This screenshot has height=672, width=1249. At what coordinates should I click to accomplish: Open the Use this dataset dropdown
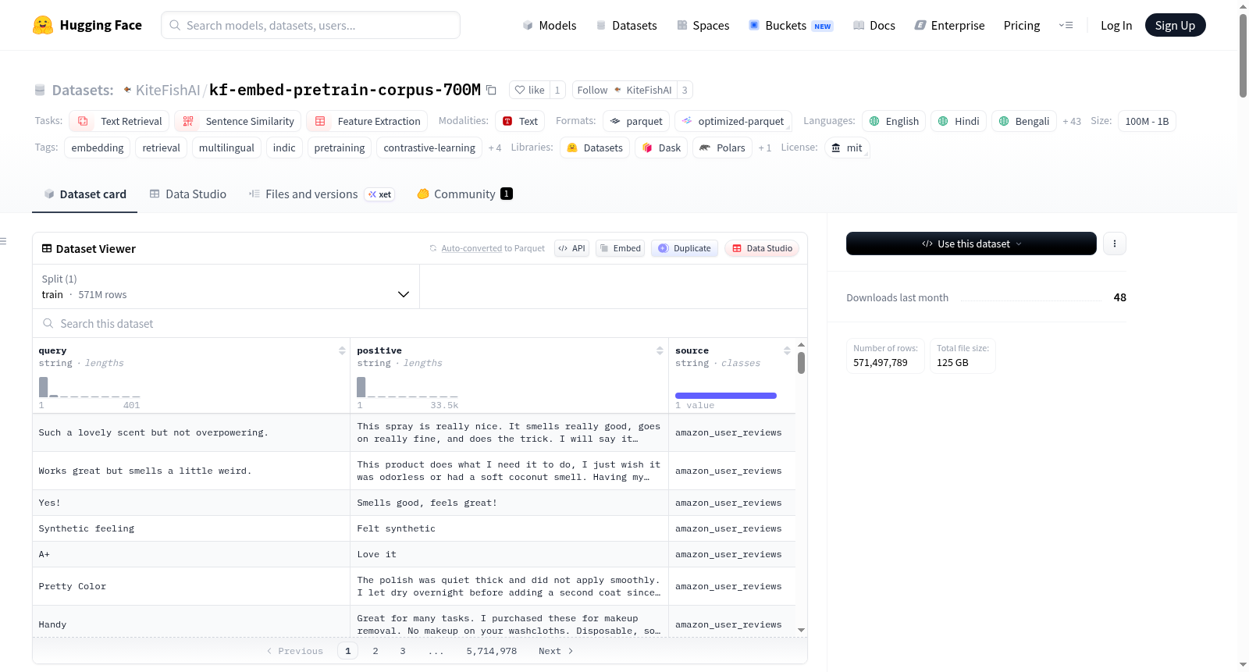(971, 244)
